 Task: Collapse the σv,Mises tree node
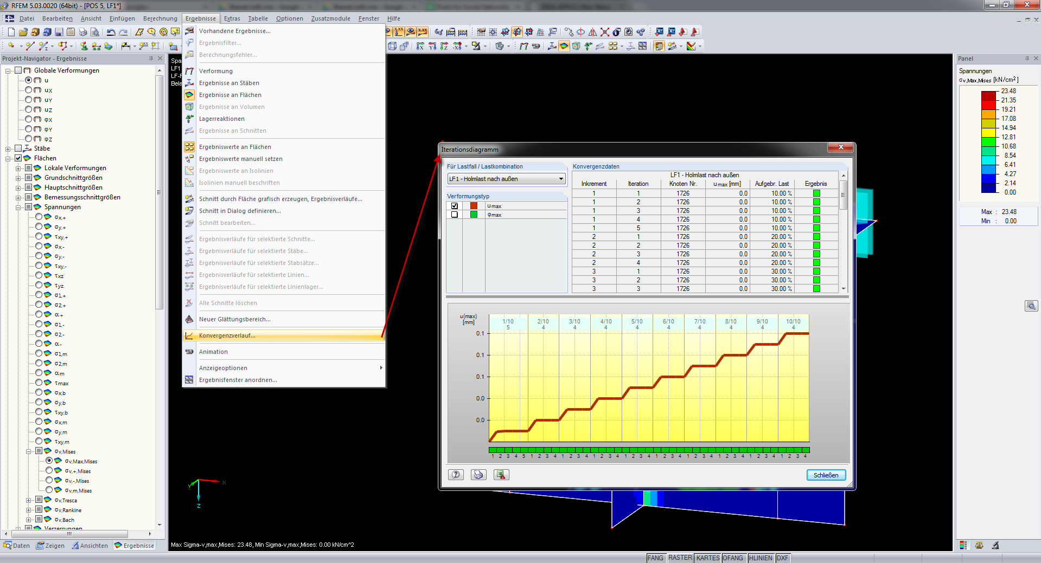pyautogui.click(x=29, y=451)
